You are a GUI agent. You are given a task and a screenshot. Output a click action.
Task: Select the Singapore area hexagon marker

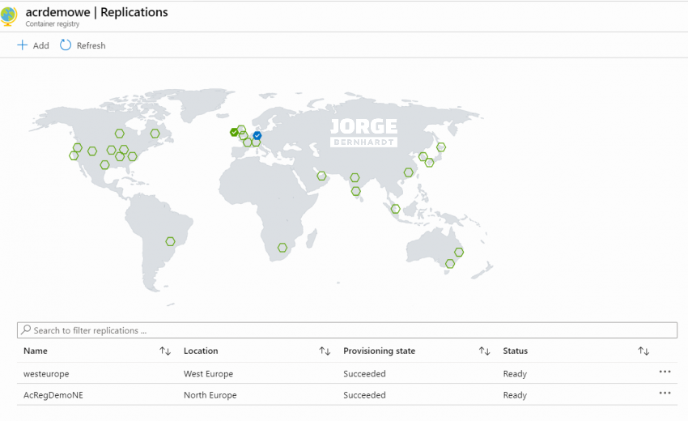pos(395,209)
